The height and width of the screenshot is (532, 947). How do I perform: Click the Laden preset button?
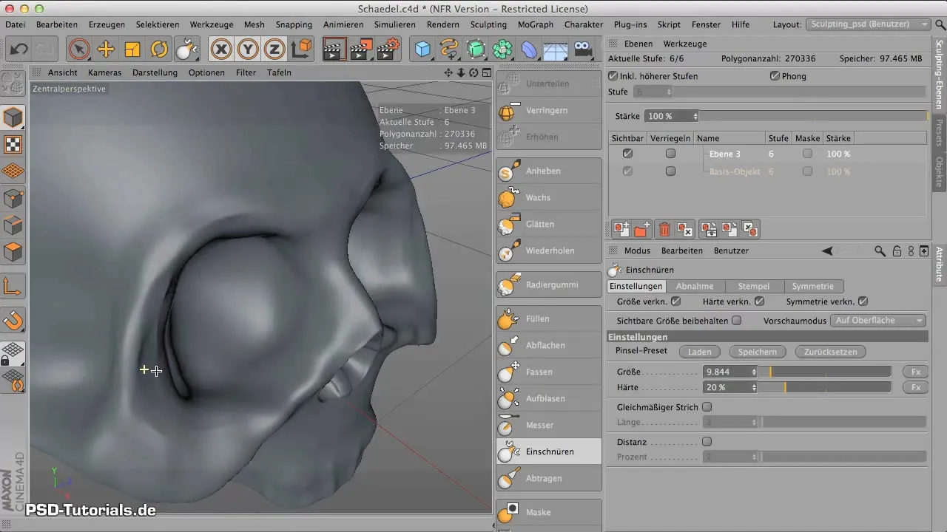700,352
